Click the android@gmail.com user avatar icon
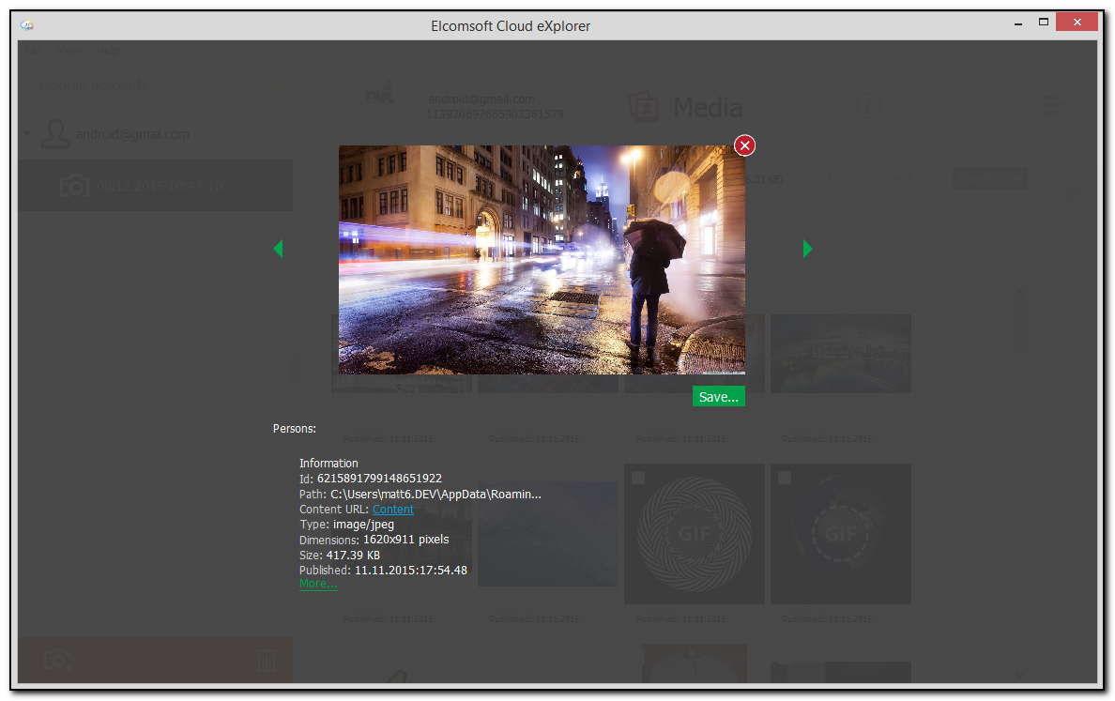The height and width of the screenshot is (701, 1115). (x=57, y=134)
